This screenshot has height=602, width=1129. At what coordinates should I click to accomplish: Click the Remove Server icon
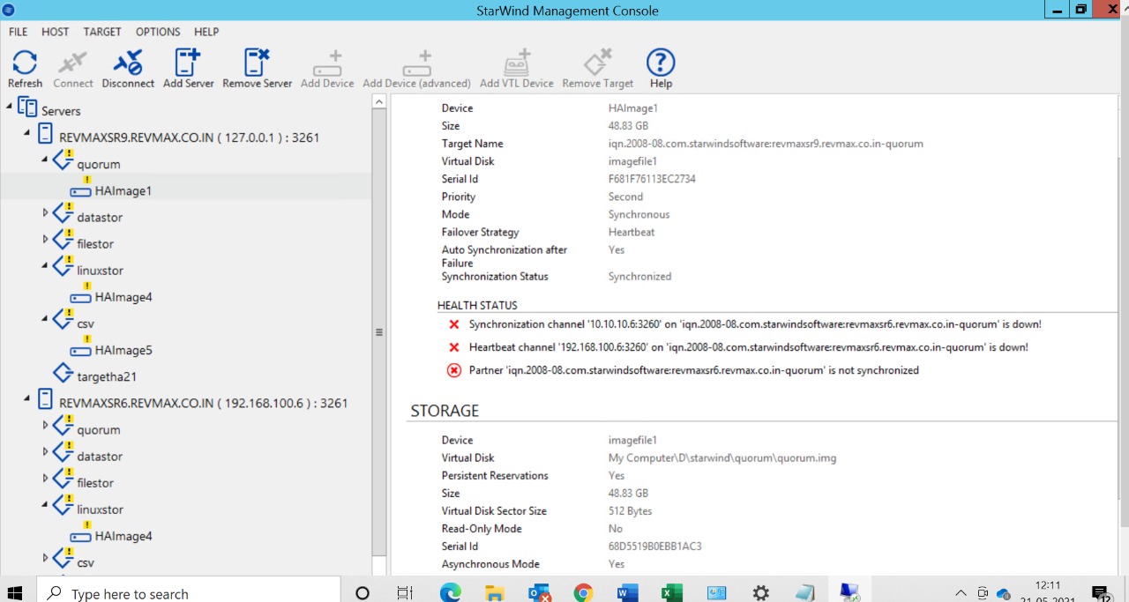257,63
